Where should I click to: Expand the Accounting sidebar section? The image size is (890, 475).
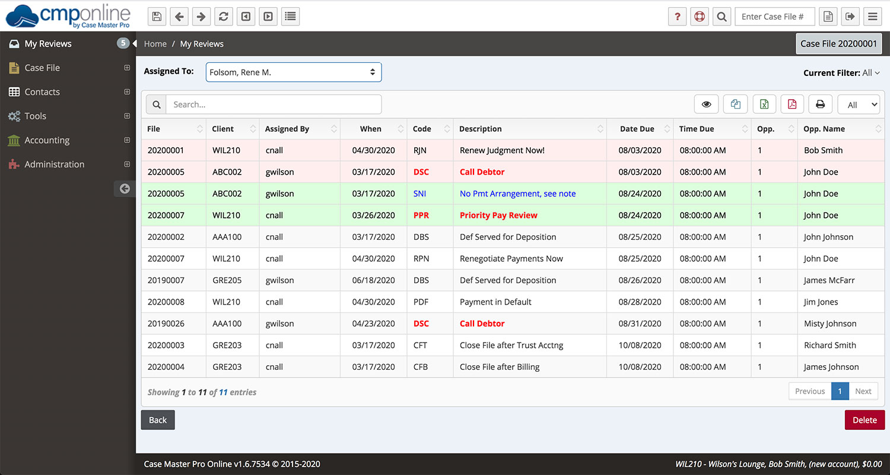(x=127, y=140)
